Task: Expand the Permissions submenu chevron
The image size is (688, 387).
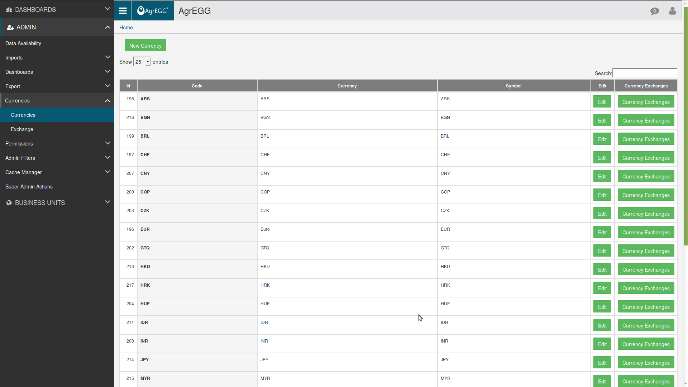Action: tap(107, 143)
